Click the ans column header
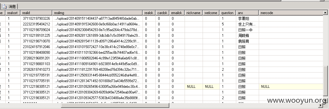 247,13
